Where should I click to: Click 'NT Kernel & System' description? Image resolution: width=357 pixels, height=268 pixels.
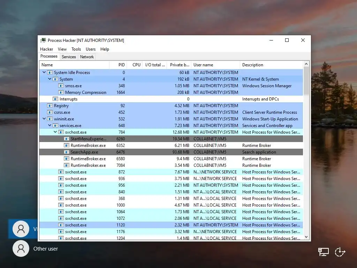[x=260, y=79]
